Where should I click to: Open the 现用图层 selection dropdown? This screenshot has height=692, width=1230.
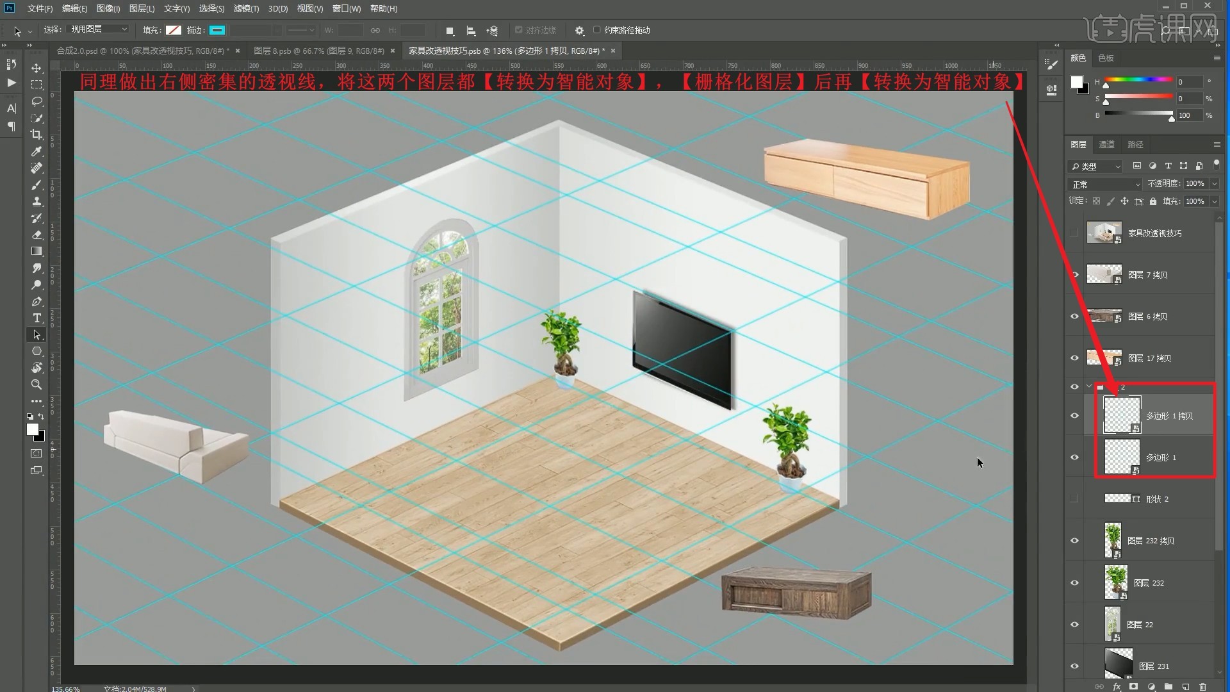99,29
